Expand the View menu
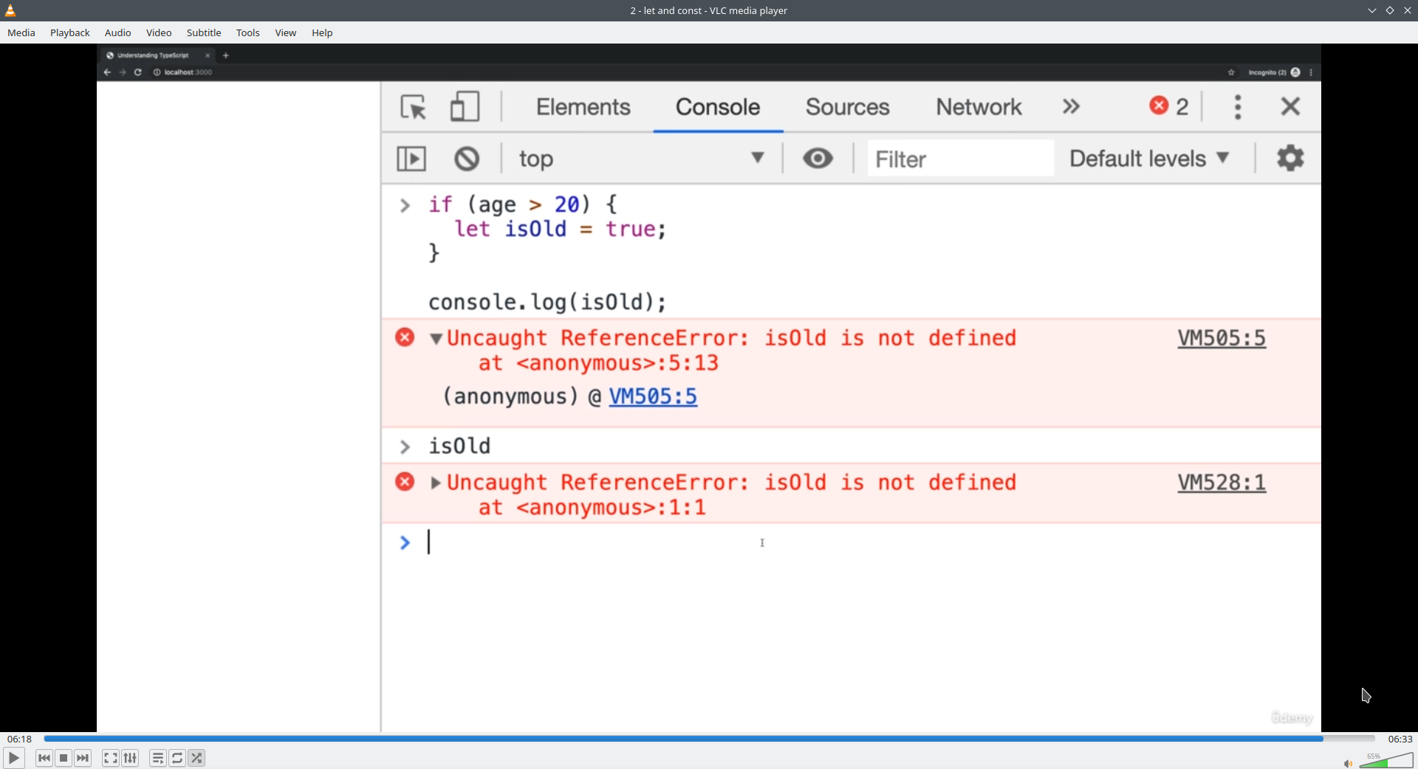Image resolution: width=1418 pixels, height=769 pixels. (x=286, y=32)
